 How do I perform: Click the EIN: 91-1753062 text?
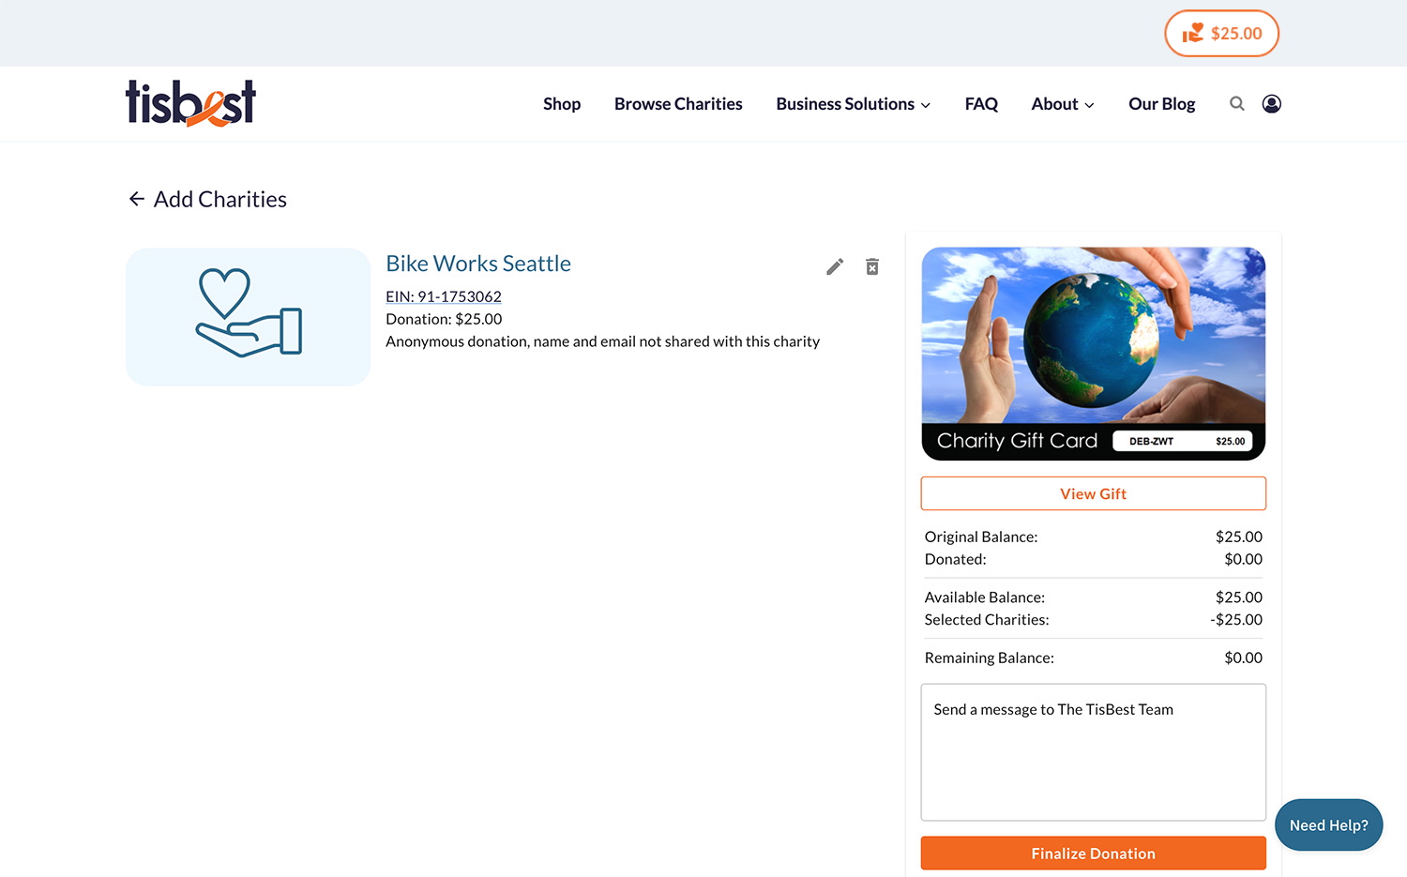click(444, 296)
